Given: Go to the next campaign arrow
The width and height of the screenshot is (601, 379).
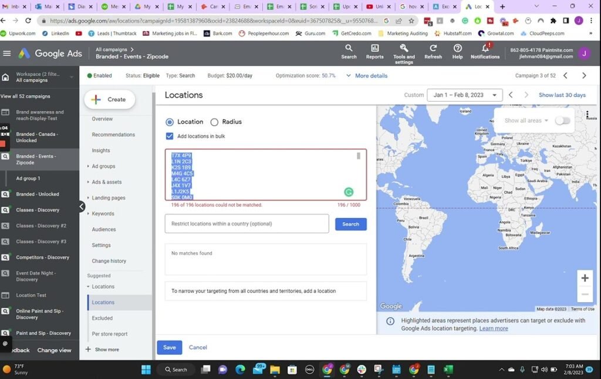Looking at the screenshot, I should (584, 76).
